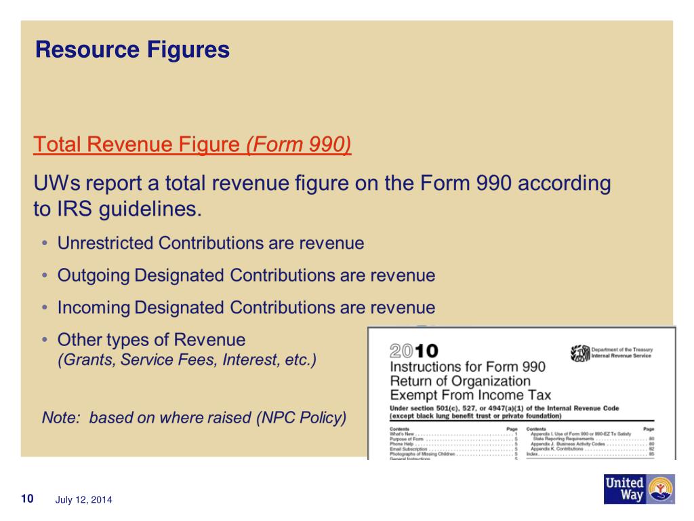
Task: Click the United Way logo
Action: pyautogui.click(x=639, y=489)
